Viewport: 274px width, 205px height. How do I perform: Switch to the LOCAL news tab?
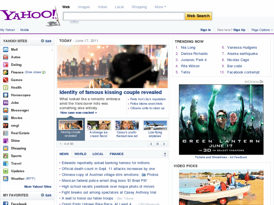98,154
